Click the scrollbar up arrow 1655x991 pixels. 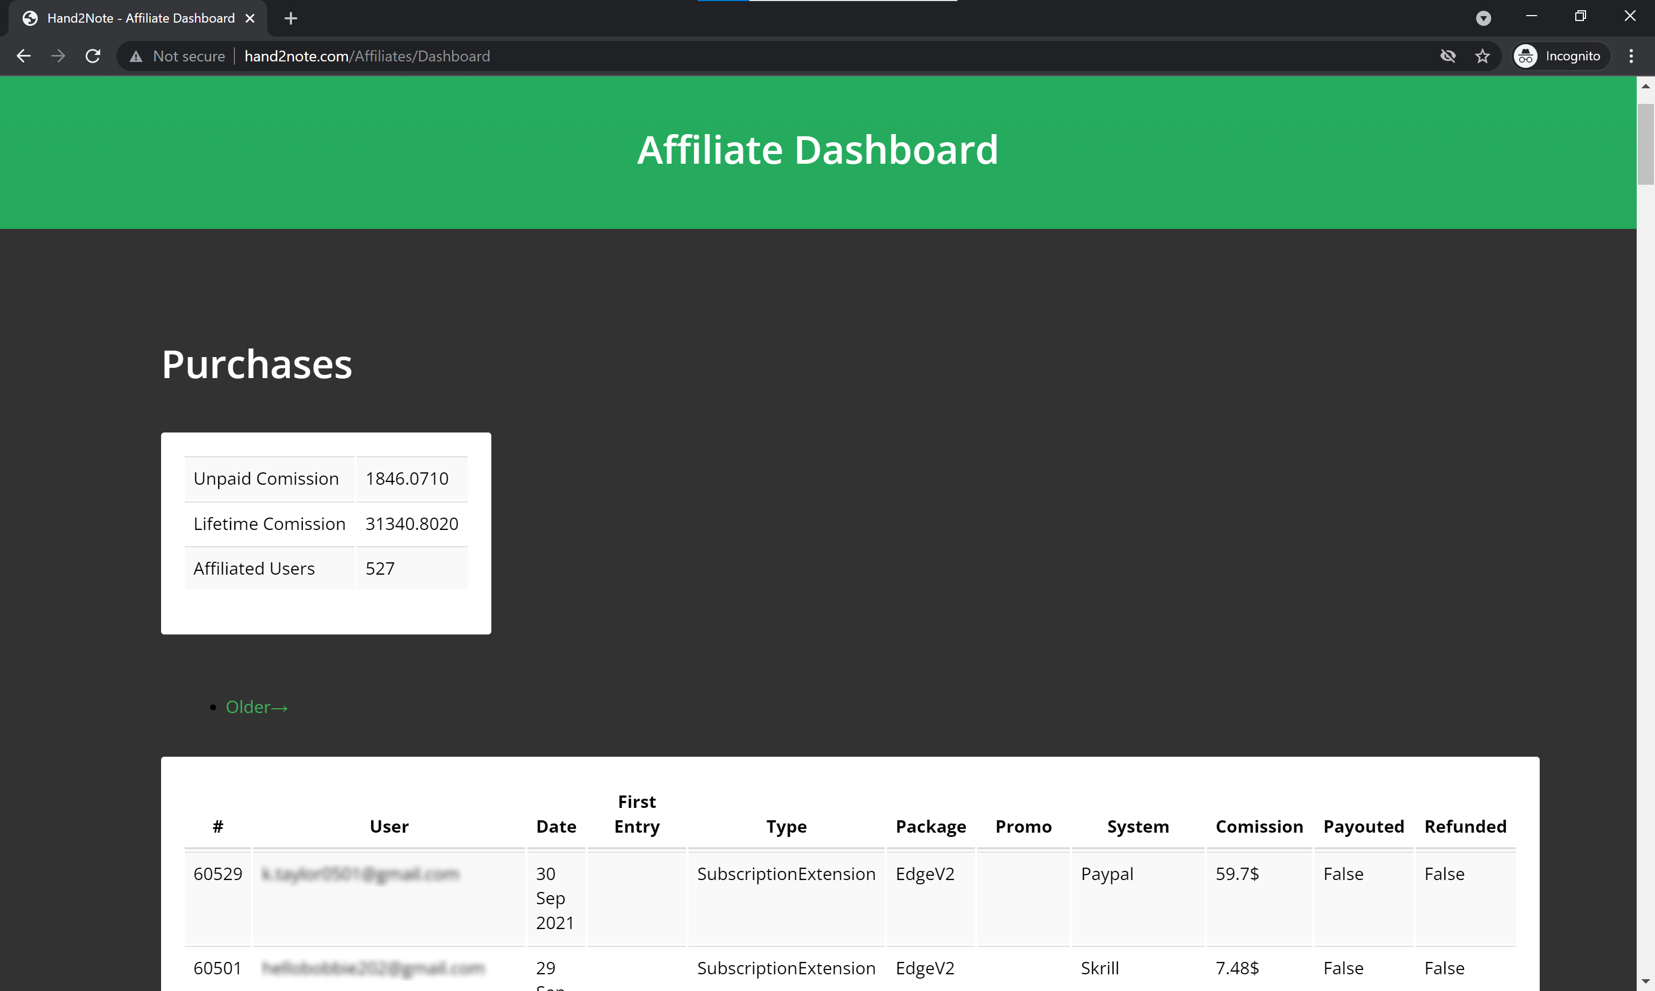click(1646, 86)
